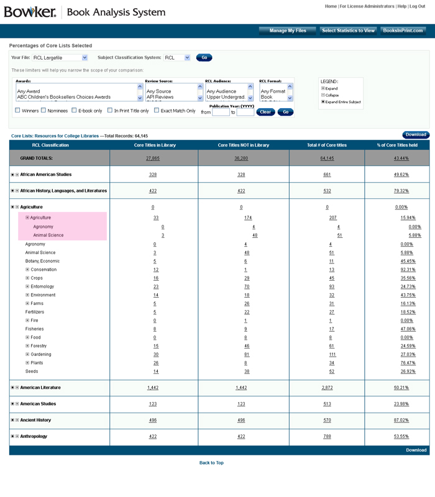Expand the Conservation subcategory

coord(27,270)
